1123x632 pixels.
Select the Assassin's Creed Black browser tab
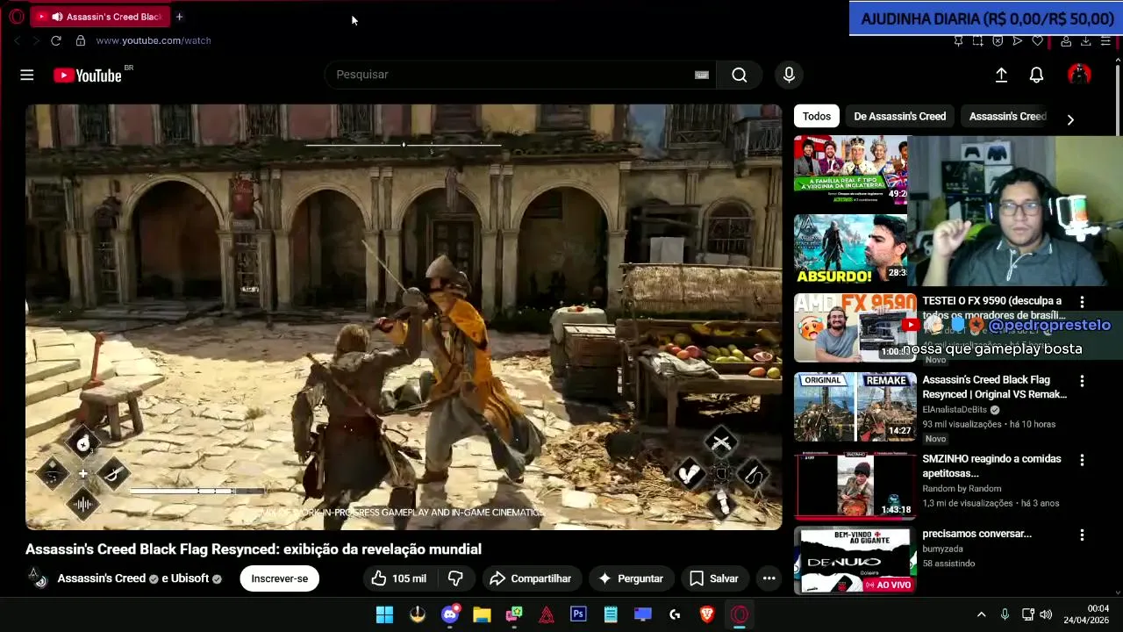pos(99,17)
